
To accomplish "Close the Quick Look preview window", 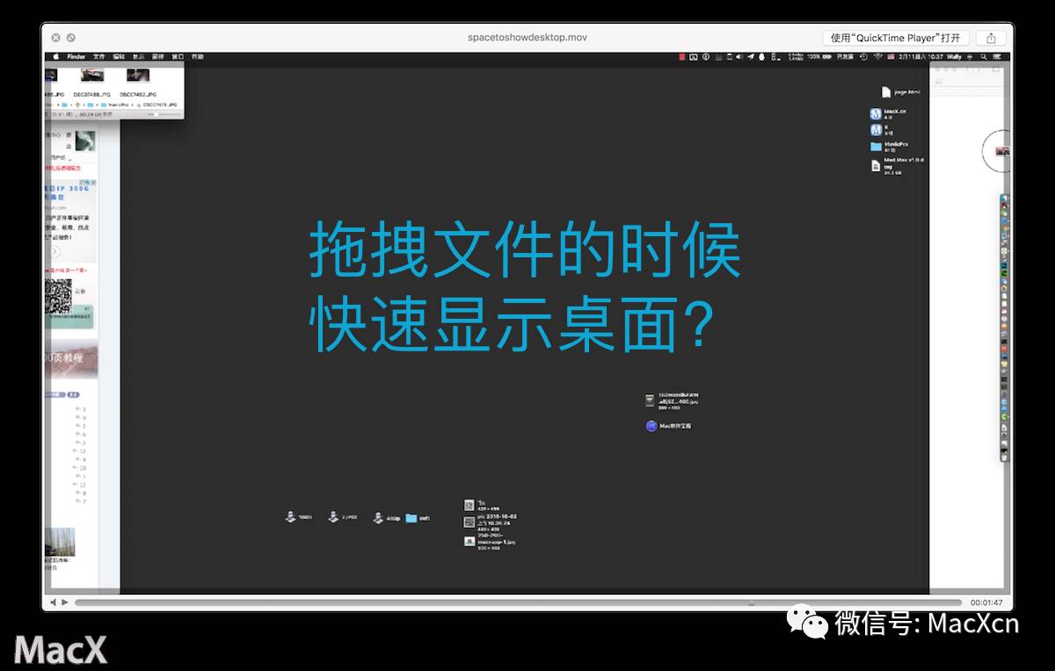I will pos(56,38).
